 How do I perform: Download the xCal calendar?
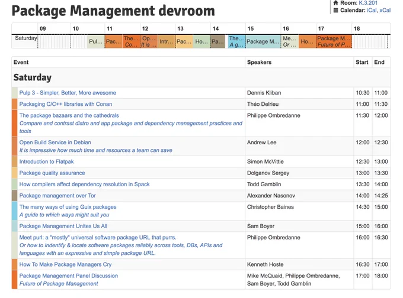(x=385, y=10)
